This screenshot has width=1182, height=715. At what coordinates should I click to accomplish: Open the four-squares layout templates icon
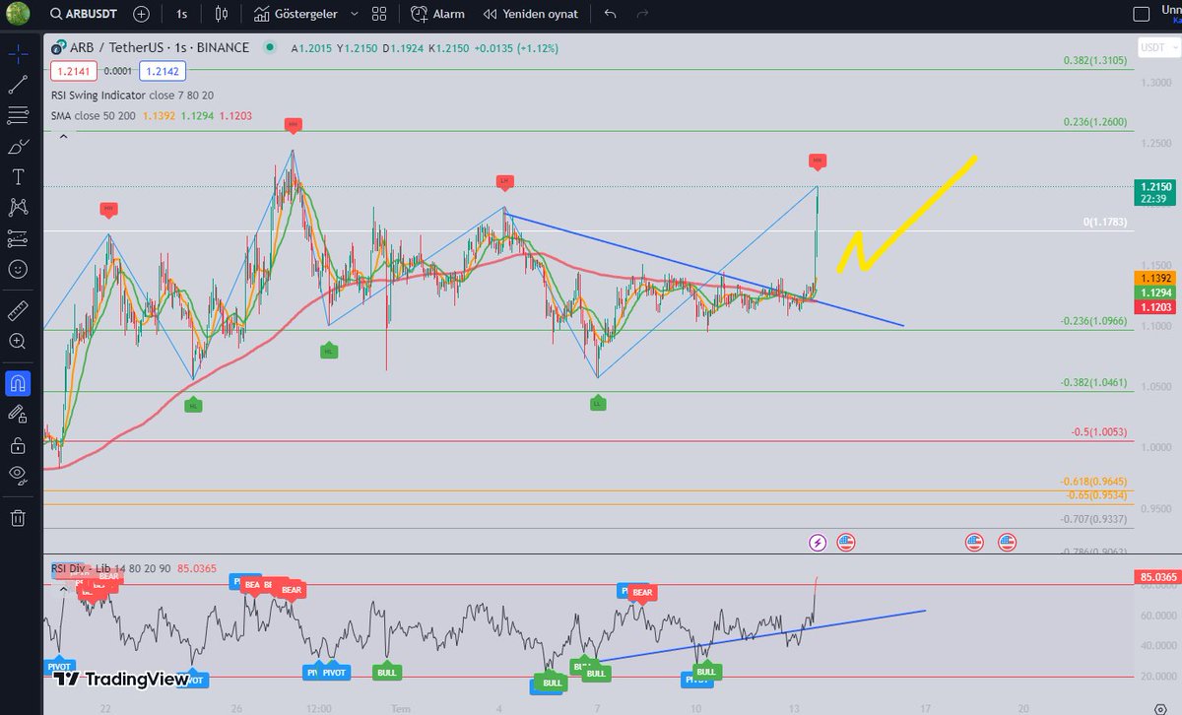tap(379, 15)
